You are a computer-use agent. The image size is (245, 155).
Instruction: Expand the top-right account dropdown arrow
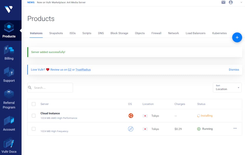241,2
